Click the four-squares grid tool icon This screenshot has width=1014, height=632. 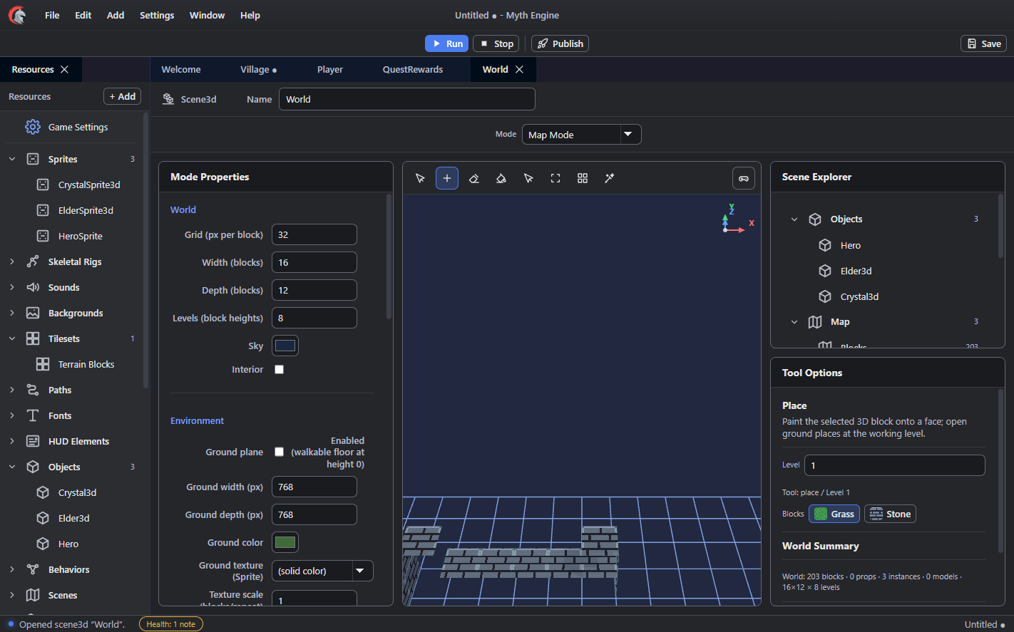click(583, 178)
